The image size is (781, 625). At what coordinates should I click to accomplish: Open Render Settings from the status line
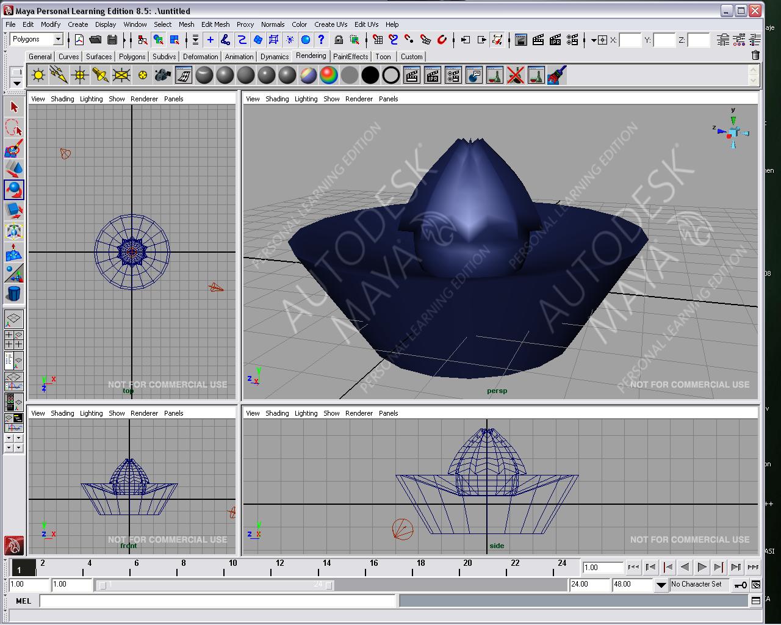click(572, 40)
